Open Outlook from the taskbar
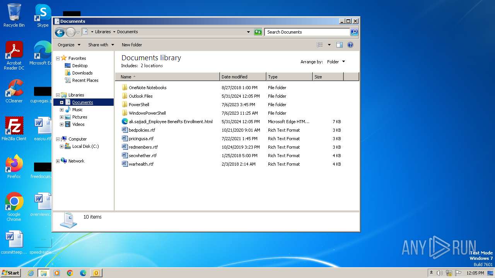 click(96, 273)
